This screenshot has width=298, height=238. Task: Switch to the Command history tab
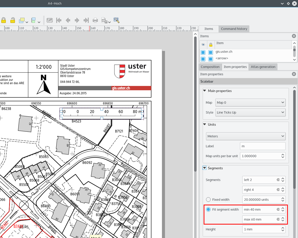pos(234,29)
